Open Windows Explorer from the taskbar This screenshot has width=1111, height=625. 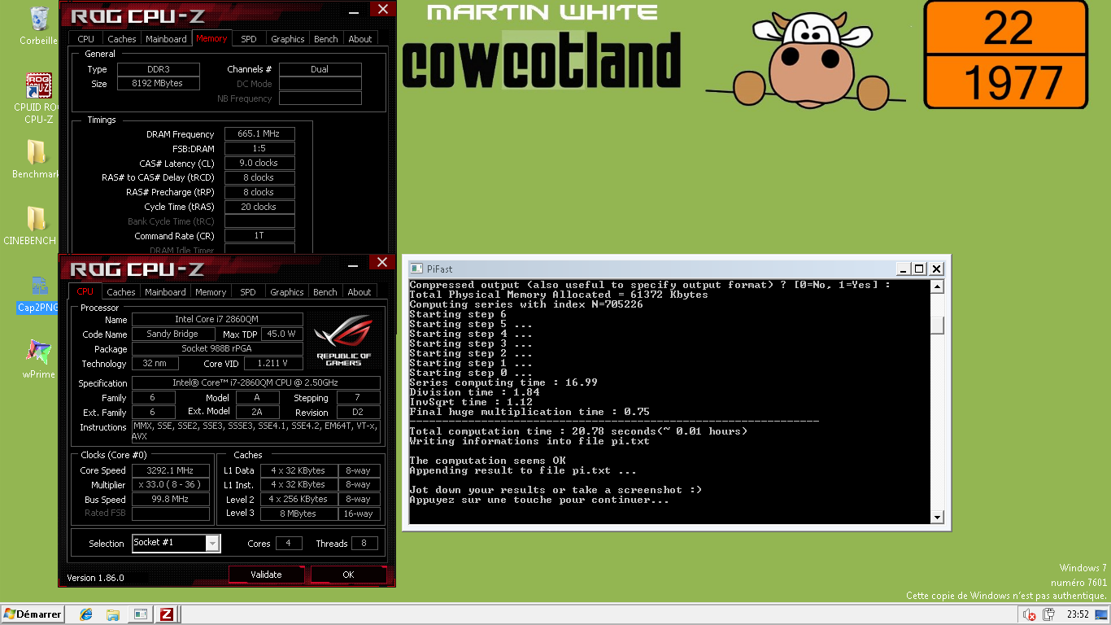point(113,614)
